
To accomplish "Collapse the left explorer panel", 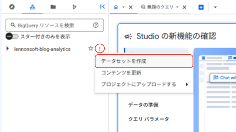I will [x=103, y=7].
